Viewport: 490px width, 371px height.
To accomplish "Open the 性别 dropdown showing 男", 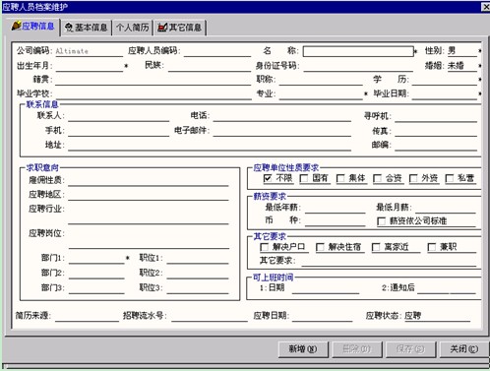I will pyautogui.click(x=461, y=51).
